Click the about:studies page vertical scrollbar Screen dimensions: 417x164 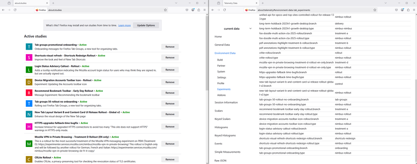[x=207, y=53]
